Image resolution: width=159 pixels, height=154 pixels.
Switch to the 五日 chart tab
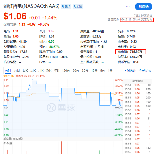[17, 70]
